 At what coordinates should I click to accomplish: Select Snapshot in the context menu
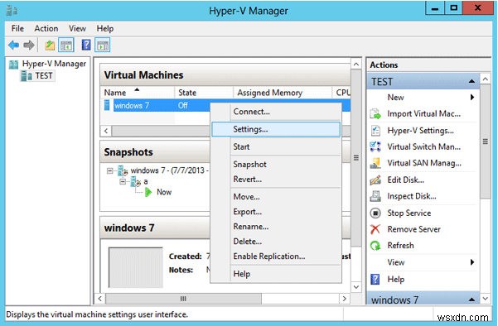[276, 165]
